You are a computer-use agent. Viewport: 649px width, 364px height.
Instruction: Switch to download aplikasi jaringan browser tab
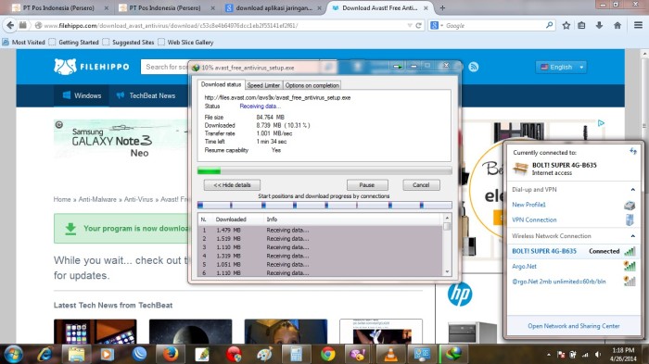[x=274, y=7]
